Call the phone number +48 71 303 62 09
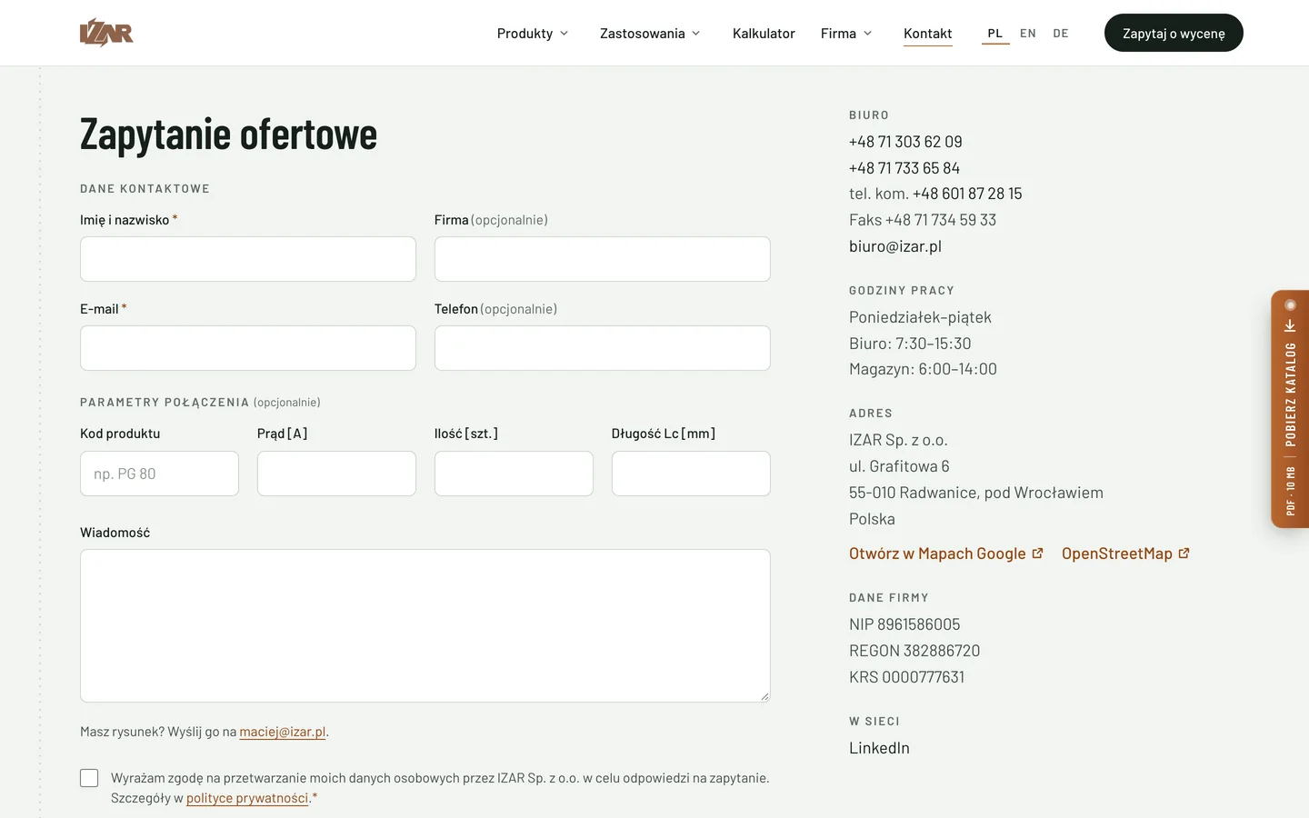The height and width of the screenshot is (818, 1309). click(x=905, y=142)
